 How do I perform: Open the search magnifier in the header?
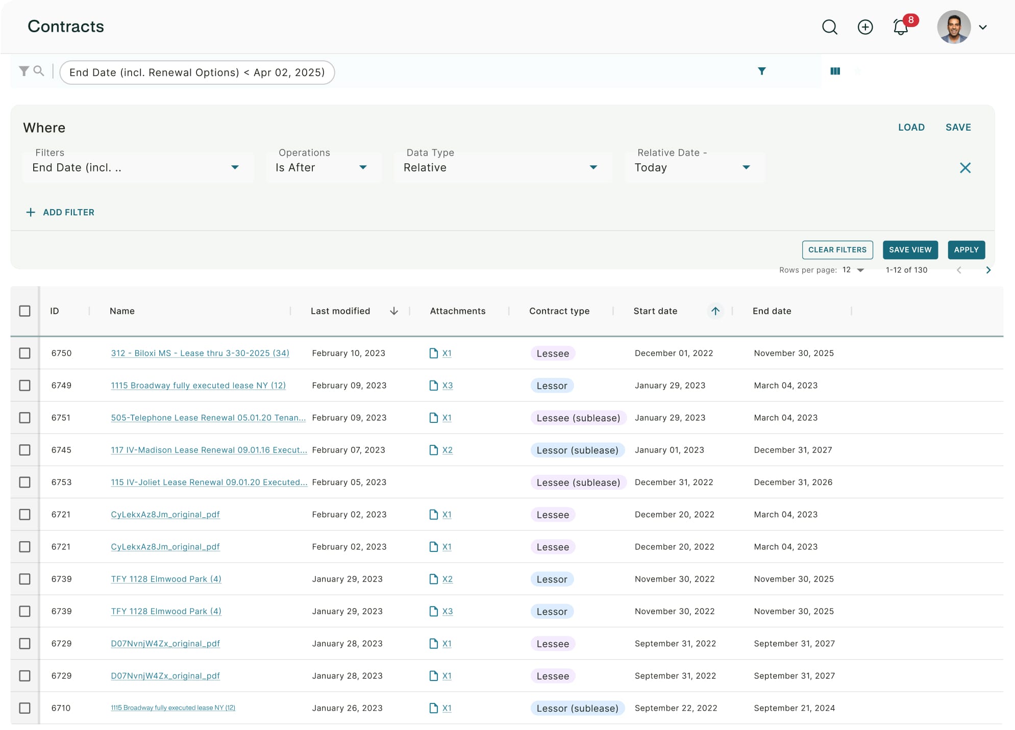tap(830, 27)
